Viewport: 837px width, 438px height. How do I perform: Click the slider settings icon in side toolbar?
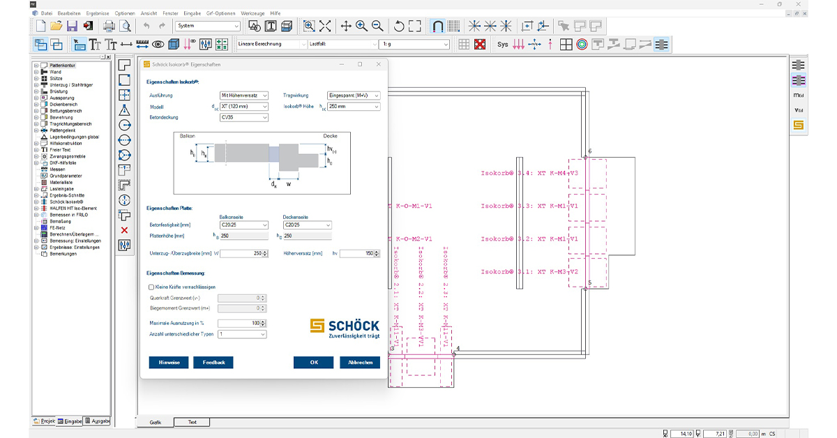[x=125, y=245]
